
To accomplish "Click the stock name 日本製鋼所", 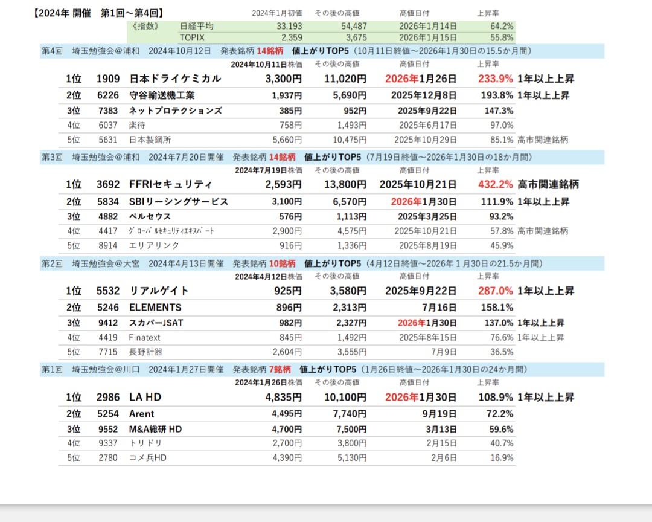I will tap(150, 140).
